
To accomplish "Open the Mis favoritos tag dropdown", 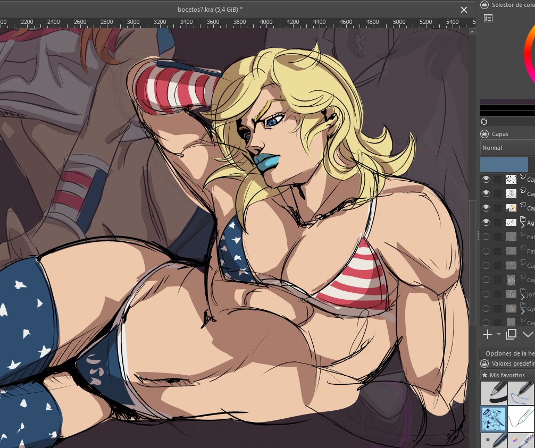I will (507, 375).
